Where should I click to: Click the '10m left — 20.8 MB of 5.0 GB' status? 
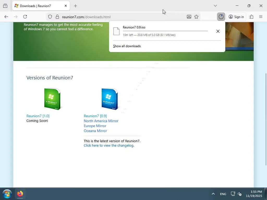coord(149,35)
